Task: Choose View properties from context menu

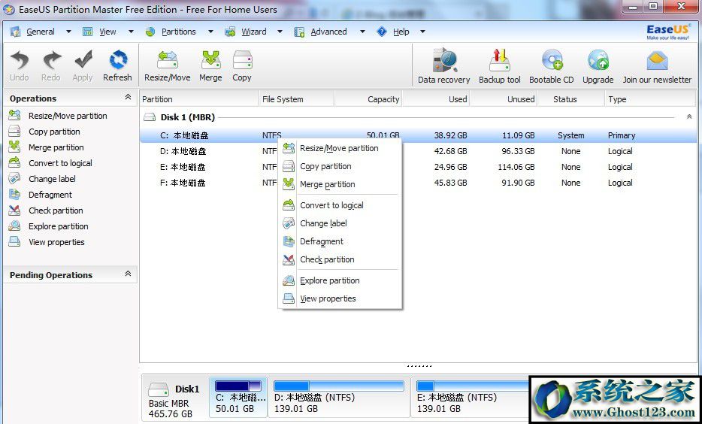Action: click(340, 298)
